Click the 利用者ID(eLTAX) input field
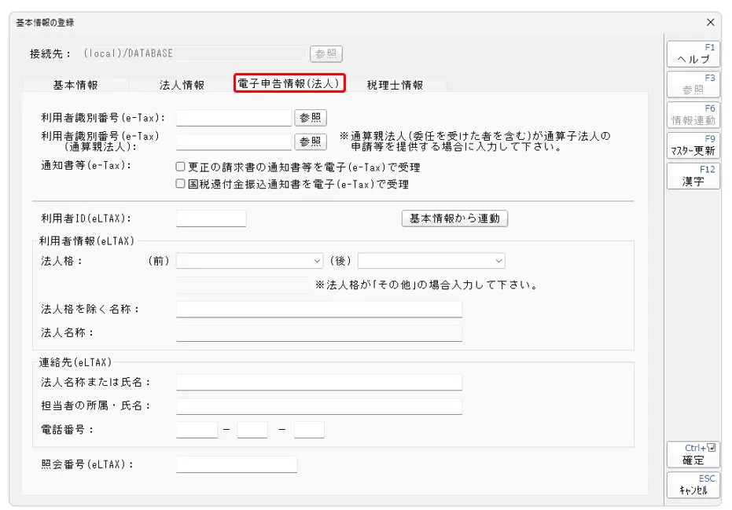Image resolution: width=732 pixels, height=510 pixels. pos(211,218)
